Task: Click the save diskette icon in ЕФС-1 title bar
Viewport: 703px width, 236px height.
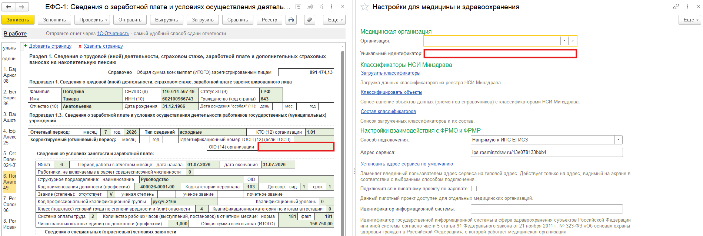Action: click(x=299, y=7)
